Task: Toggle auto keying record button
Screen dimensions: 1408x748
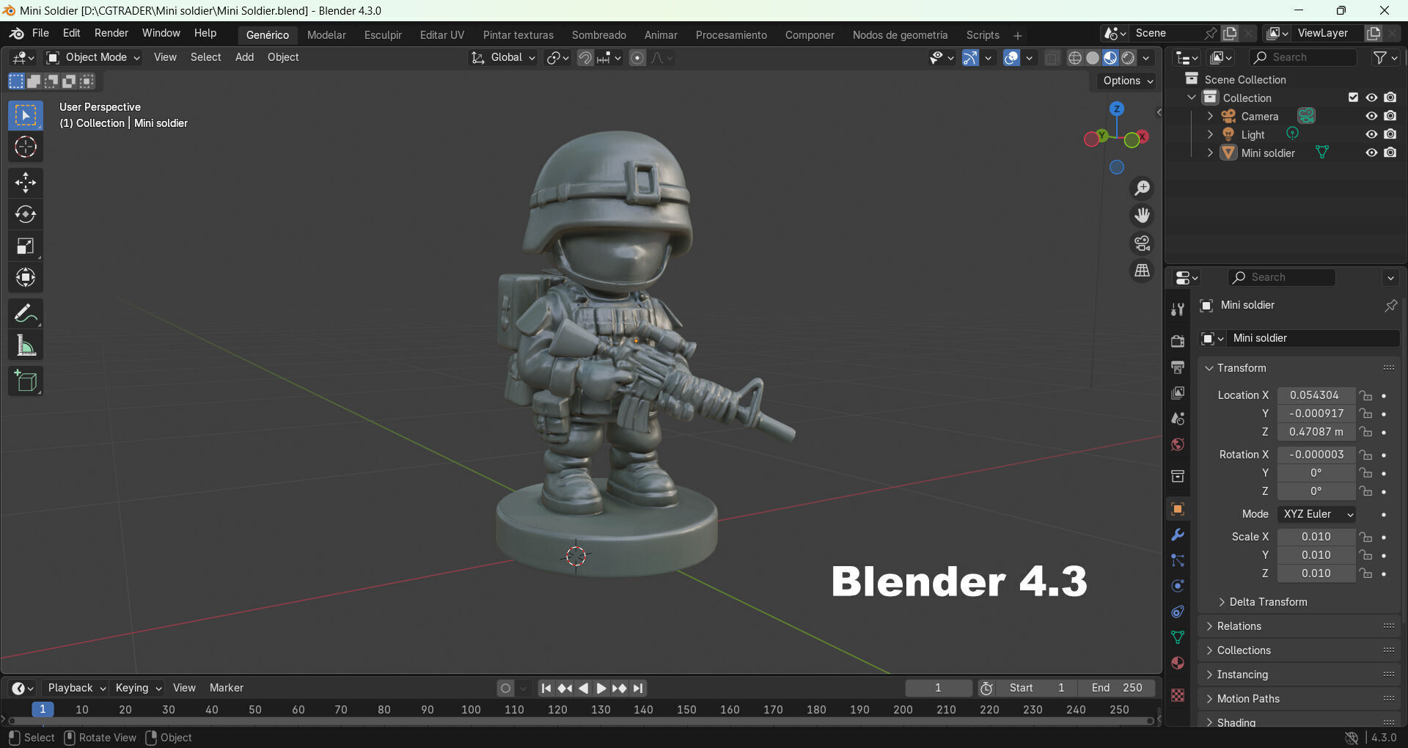Action: [505, 688]
